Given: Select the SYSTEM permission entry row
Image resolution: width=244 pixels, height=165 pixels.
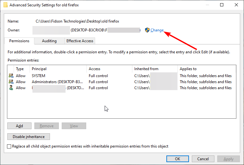Looking at the screenshot, I should coord(122,76).
